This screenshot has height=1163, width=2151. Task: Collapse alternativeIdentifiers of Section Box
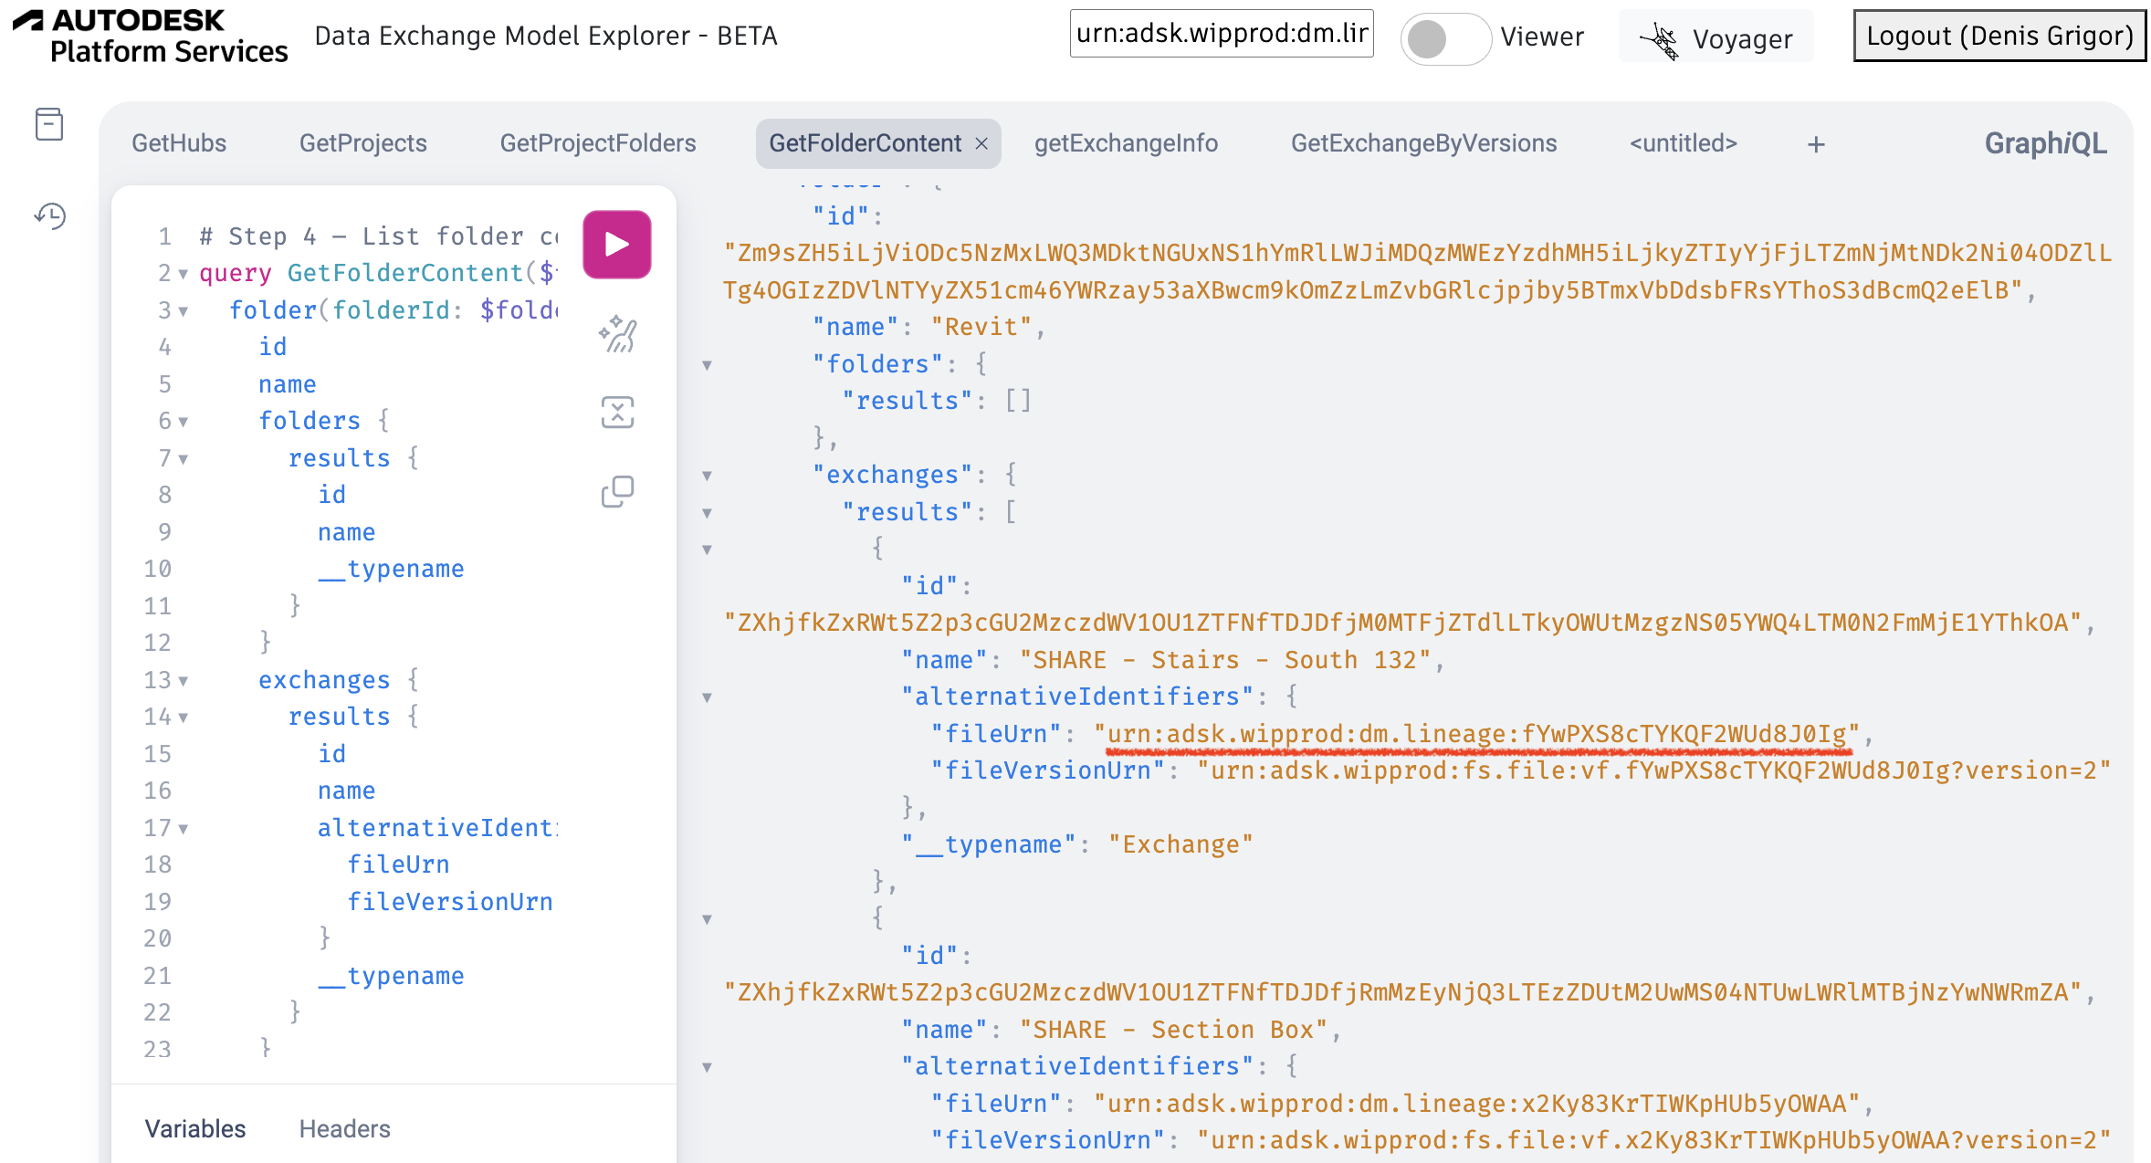point(707,1067)
